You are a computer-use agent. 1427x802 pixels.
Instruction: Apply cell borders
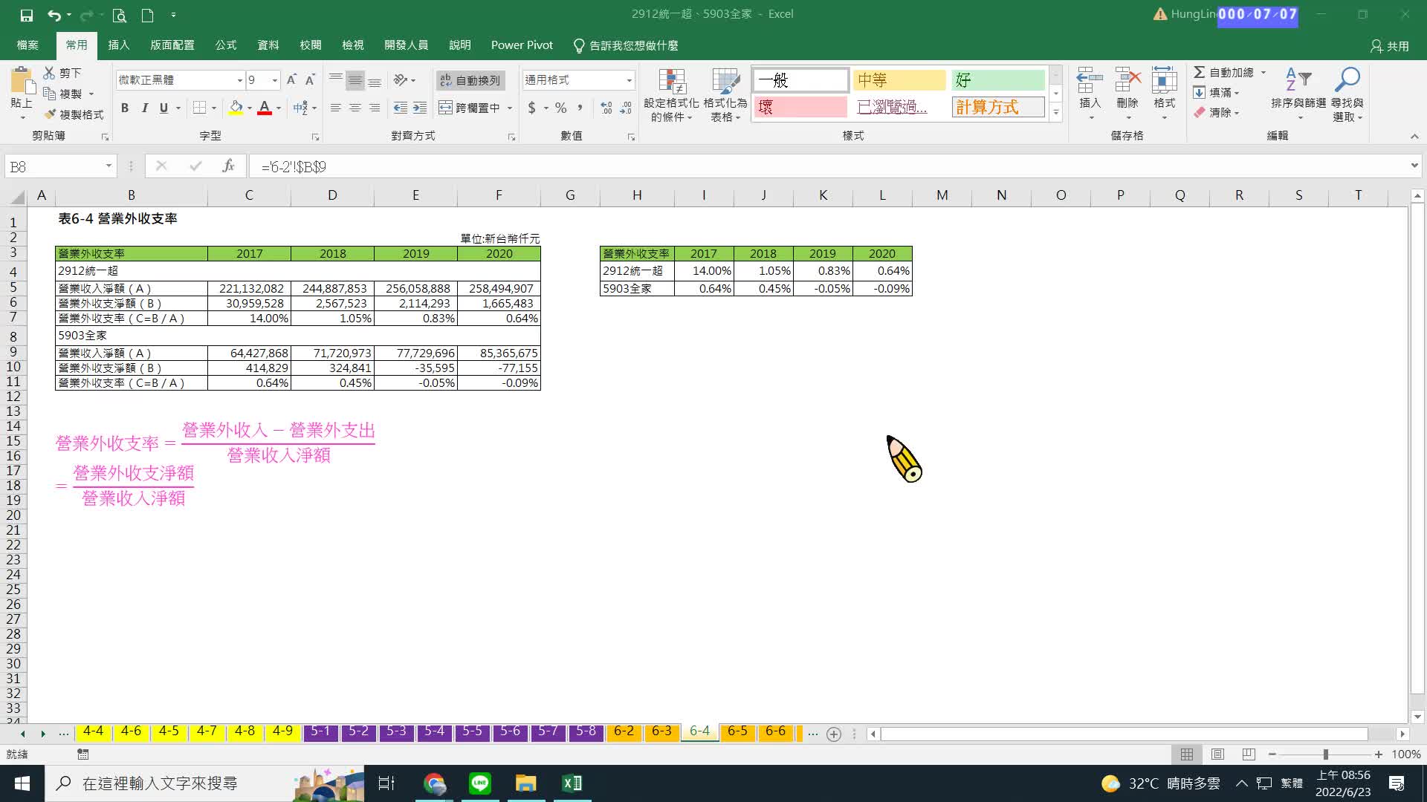[199, 108]
